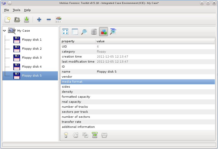Collapse the My Case tree node
Viewport: 218px width, 149px height.
(5, 31)
